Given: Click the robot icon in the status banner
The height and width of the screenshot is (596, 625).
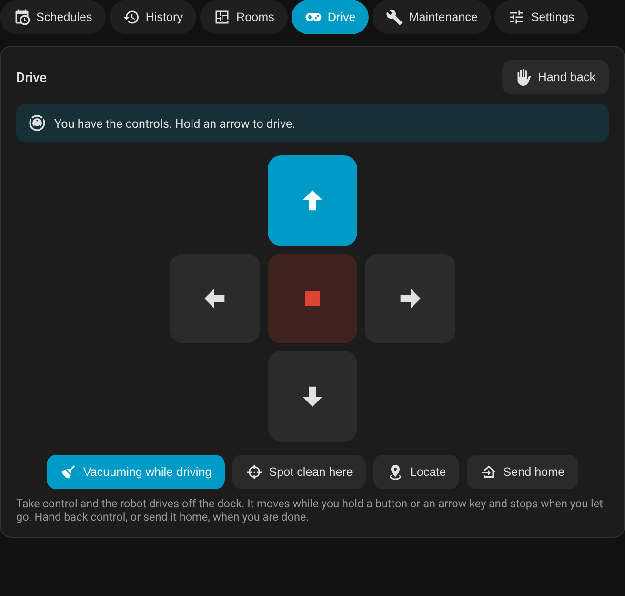Looking at the screenshot, I should [37, 123].
